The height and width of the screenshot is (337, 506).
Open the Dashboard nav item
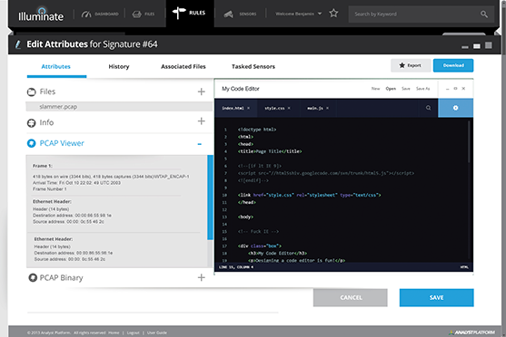pyautogui.click(x=100, y=14)
